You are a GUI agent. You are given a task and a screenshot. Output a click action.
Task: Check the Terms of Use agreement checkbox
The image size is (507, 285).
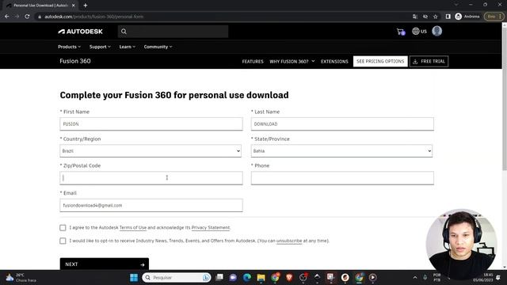(x=63, y=228)
